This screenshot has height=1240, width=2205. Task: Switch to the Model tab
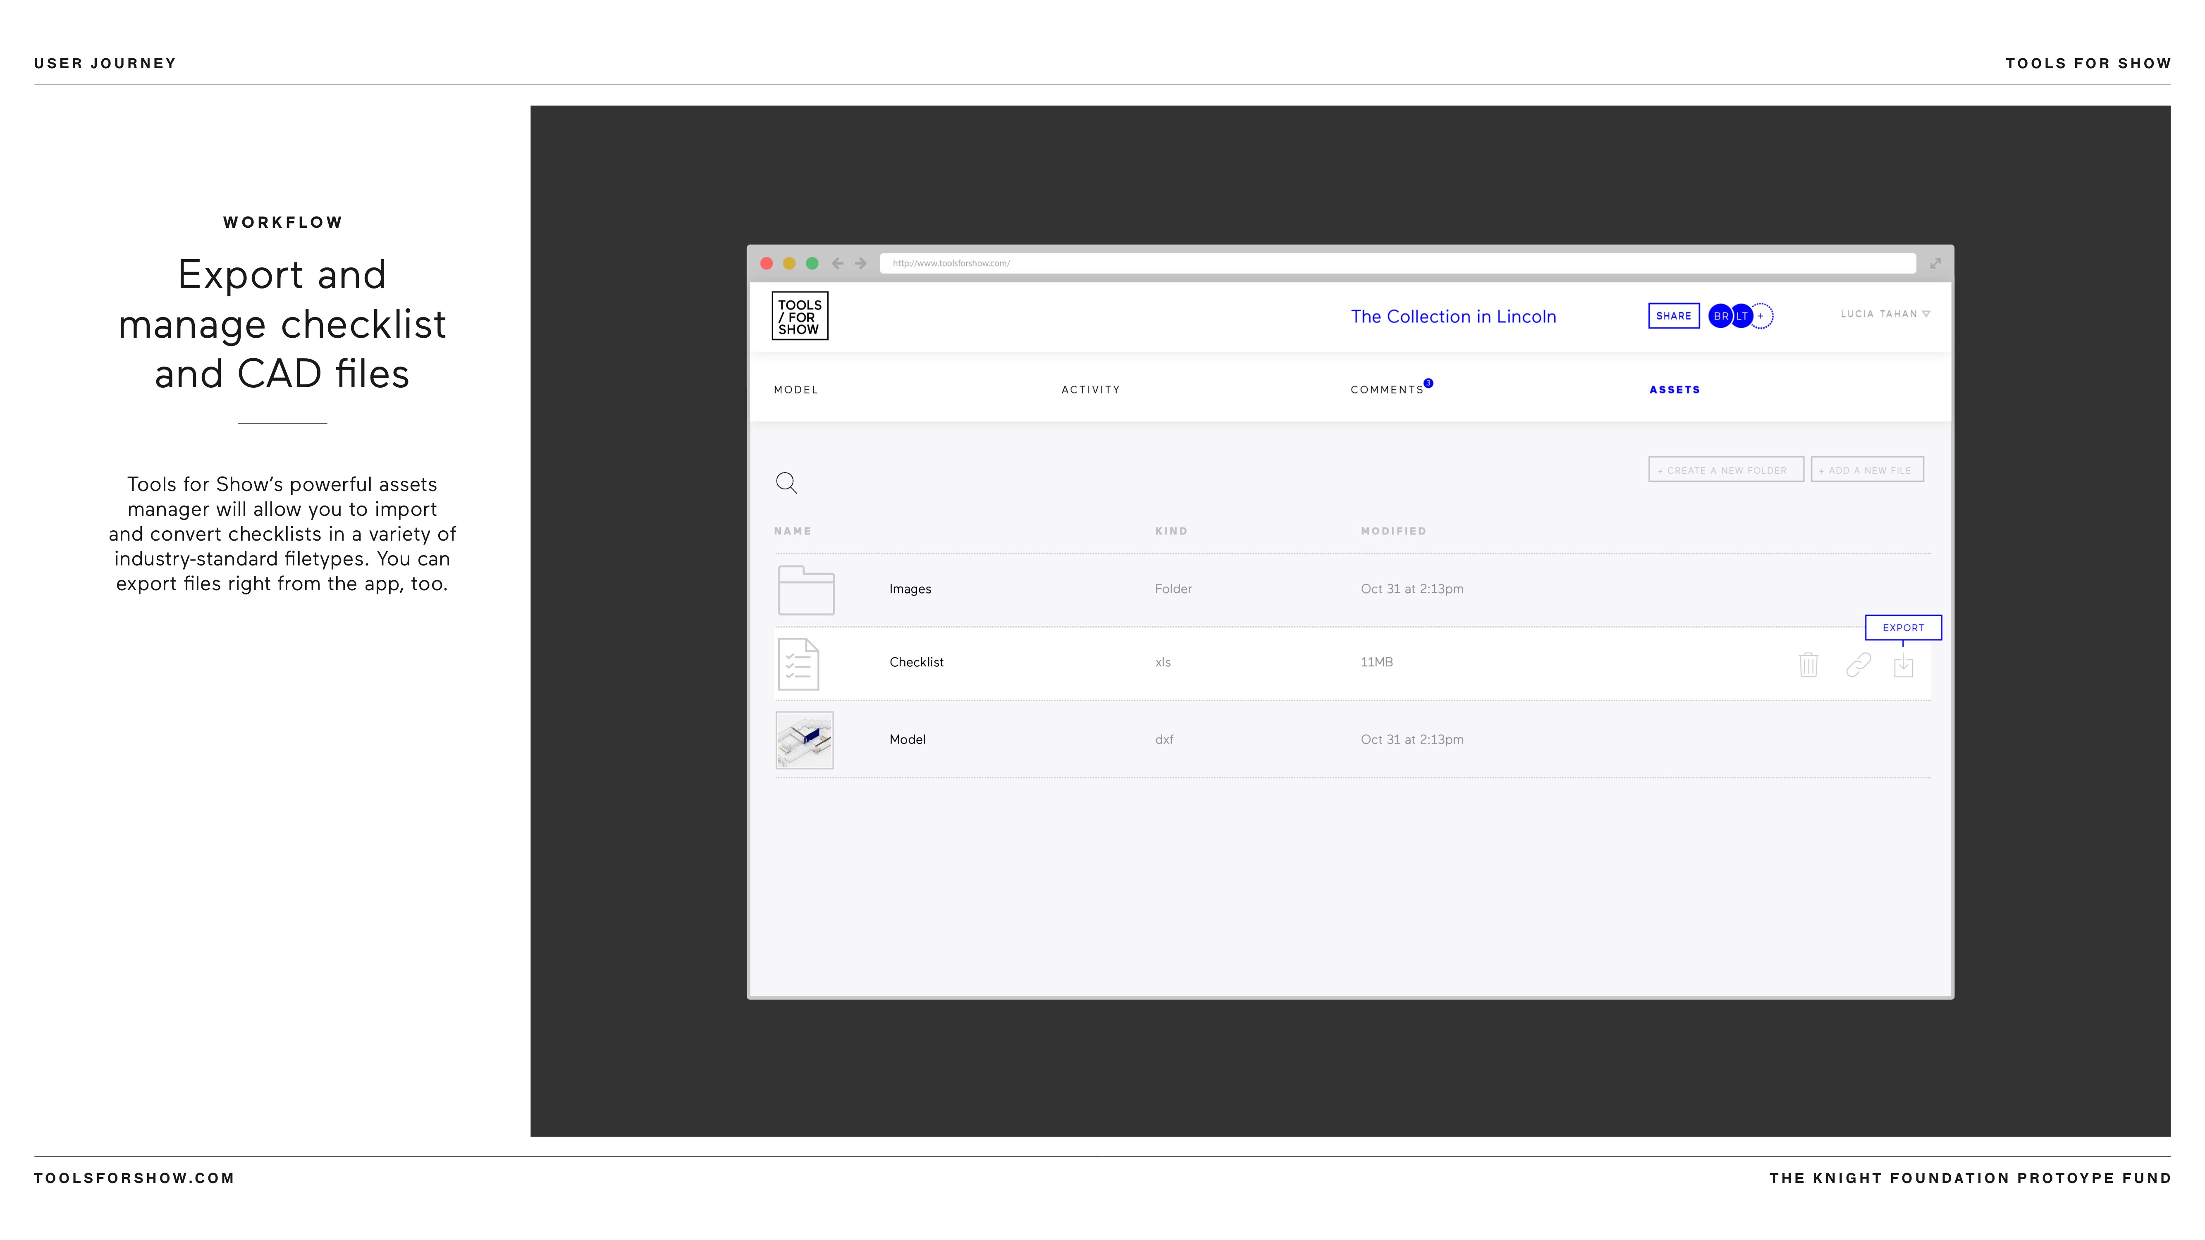[796, 389]
